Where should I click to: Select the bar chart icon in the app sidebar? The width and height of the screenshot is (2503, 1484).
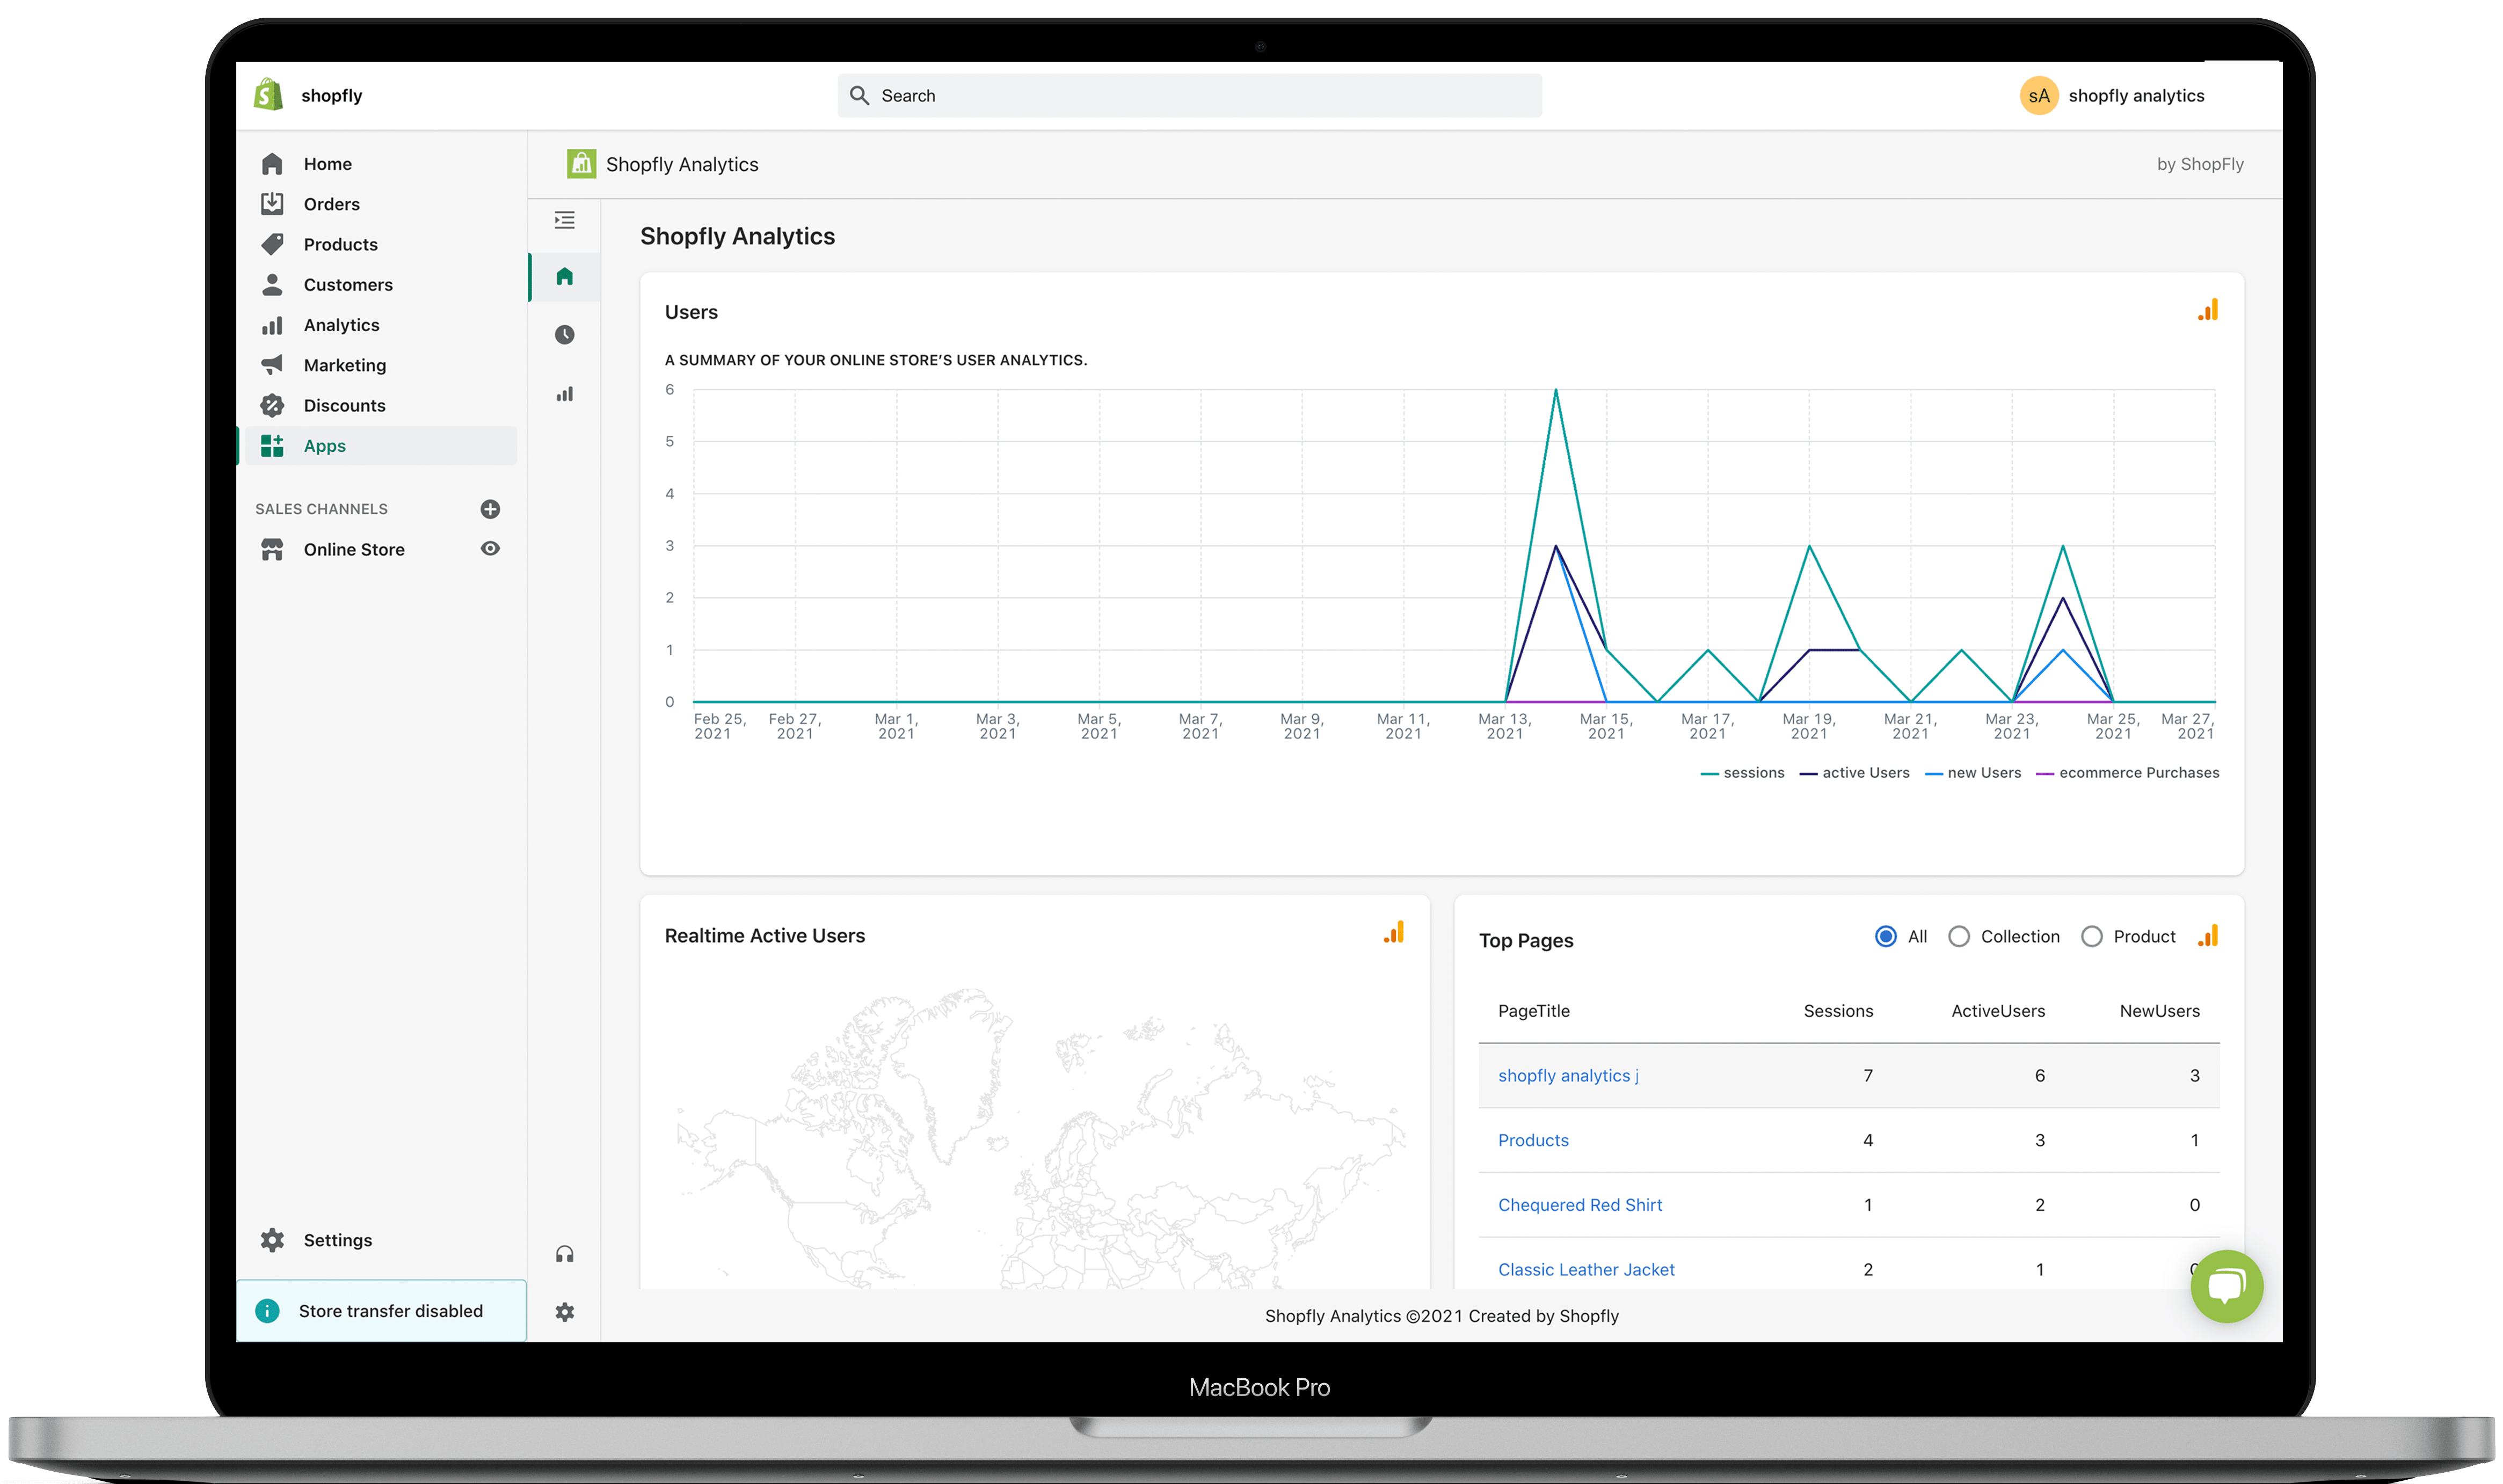(x=564, y=394)
